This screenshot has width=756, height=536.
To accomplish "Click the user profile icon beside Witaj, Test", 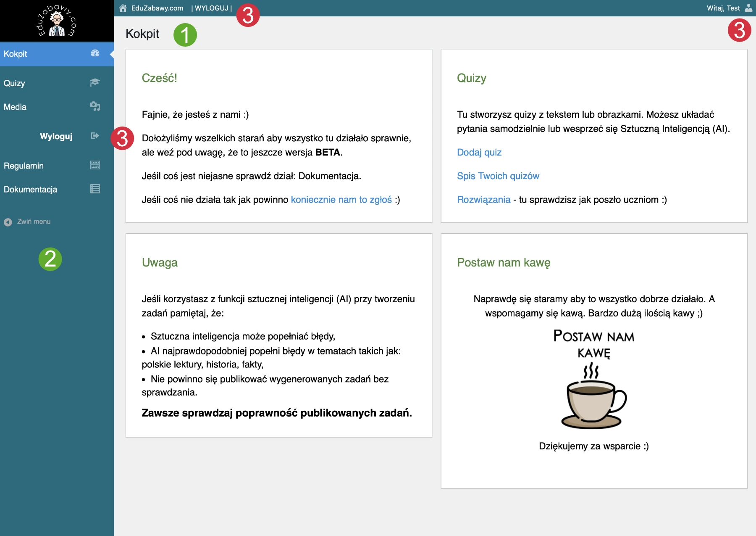I will tap(748, 8).
